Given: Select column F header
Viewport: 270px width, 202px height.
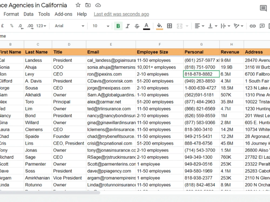Looking at the screenshot, I should [160, 44].
